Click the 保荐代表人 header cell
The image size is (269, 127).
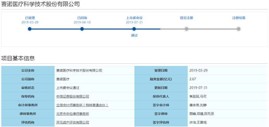tap(161, 97)
